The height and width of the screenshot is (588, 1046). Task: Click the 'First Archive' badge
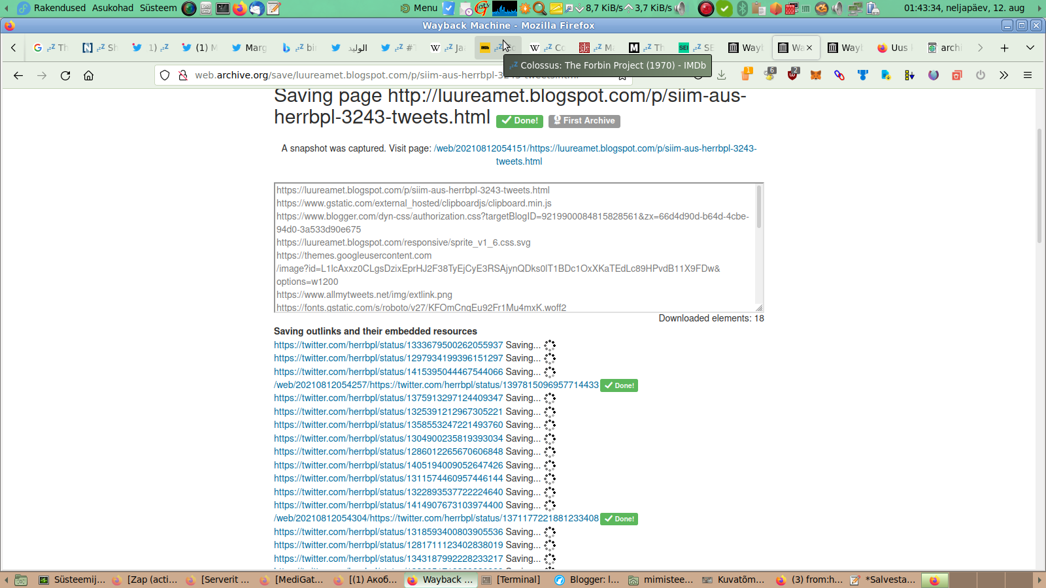(584, 121)
